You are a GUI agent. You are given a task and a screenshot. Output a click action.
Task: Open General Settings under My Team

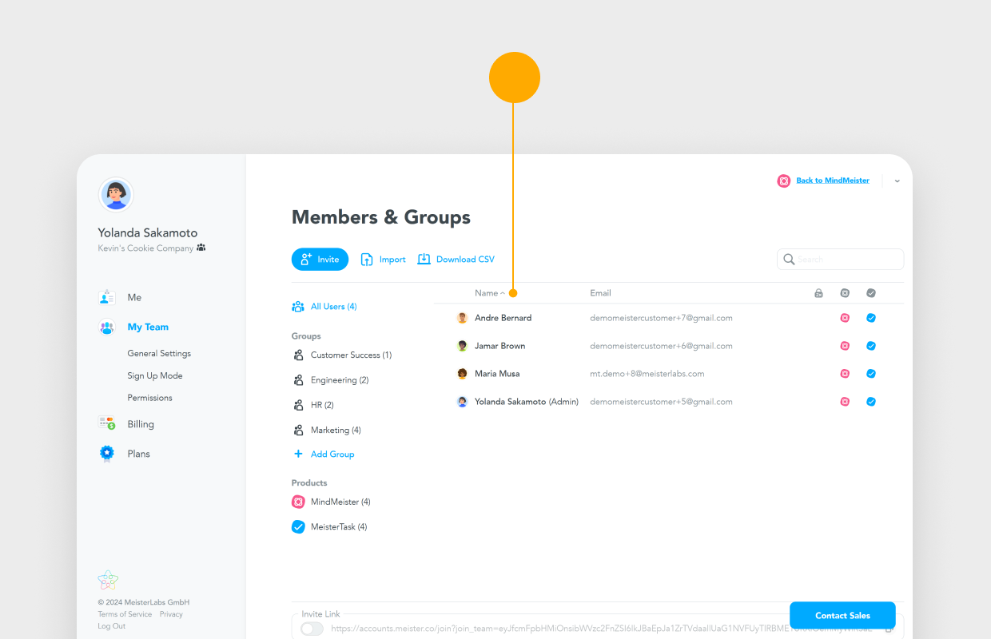159,354
